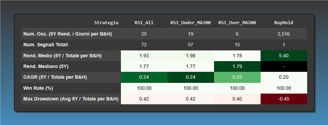The image size is (328, 125).
Task: Click the BuyHold Rend. Medio cell 5.40
Action: click(x=284, y=56)
